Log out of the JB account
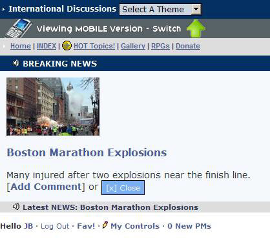 click(x=55, y=226)
